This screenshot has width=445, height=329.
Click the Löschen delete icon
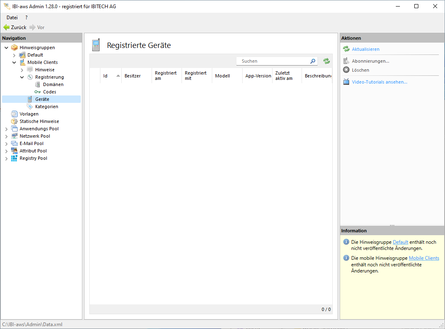346,70
